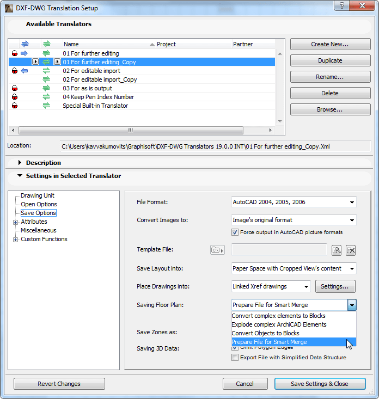Click the ArchiCAD title bar icon
The width and height of the screenshot is (379, 399).
click(x=9, y=8)
